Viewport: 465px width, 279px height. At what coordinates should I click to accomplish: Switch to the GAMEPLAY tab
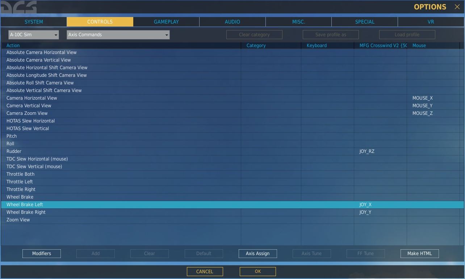point(166,22)
